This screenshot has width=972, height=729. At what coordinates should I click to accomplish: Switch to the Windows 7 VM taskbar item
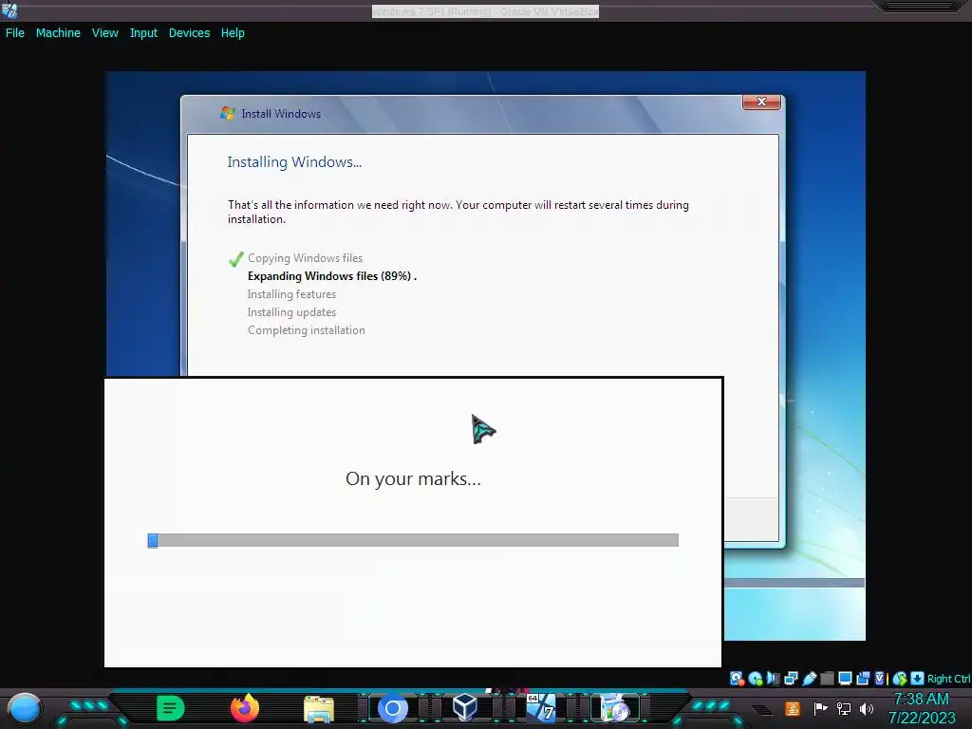pyautogui.click(x=540, y=708)
